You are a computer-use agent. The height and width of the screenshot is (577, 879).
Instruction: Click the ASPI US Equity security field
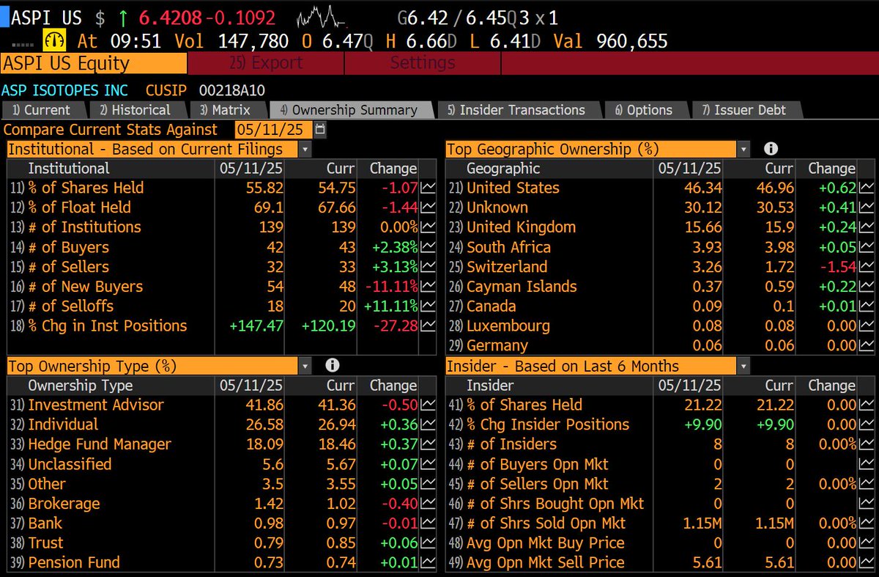click(x=94, y=63)
